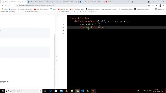Open the Dashboard | Hacker... bookmark

(93, 9)
